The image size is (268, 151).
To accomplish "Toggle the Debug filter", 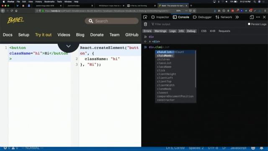I will pos(191,31).
